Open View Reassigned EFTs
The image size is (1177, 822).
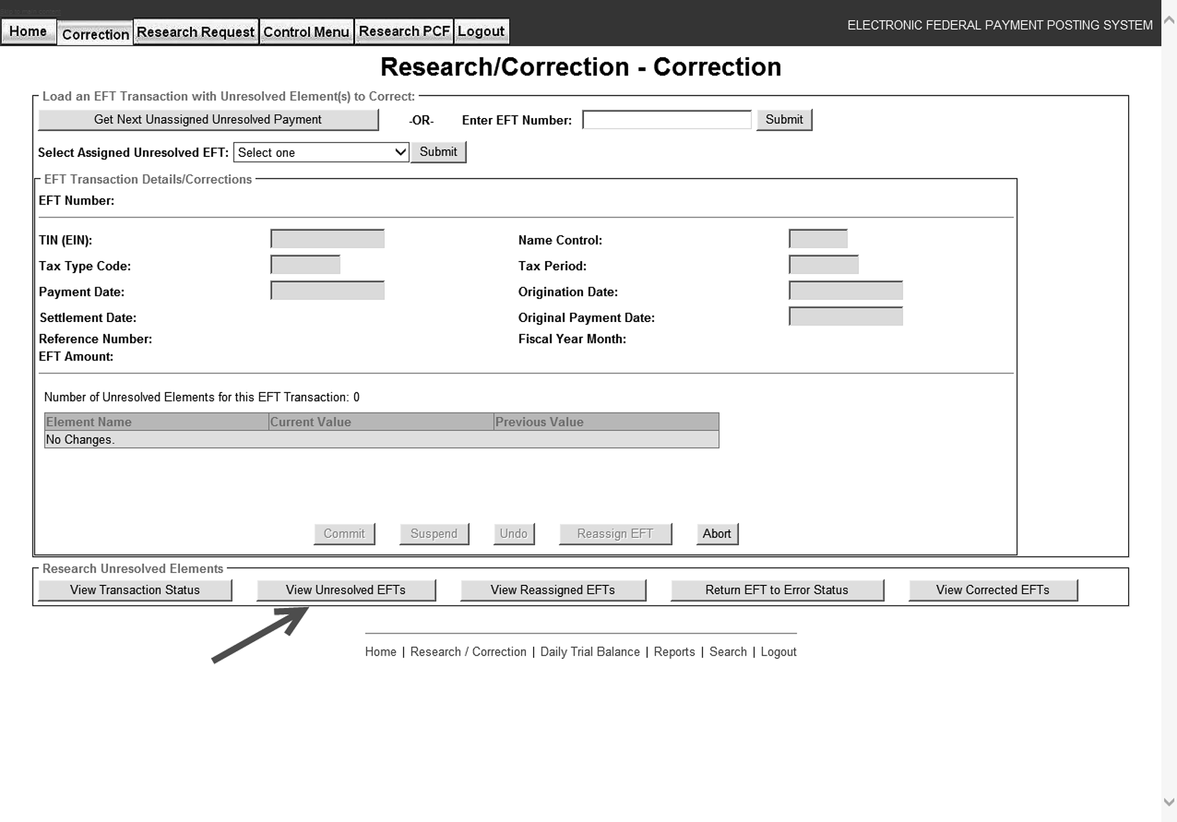pyautogui.click(x=553, y=590)
